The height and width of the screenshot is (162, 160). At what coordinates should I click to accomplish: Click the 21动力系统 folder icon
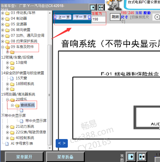12,127
